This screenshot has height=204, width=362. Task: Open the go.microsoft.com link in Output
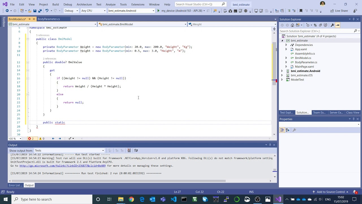pos(63,166)
